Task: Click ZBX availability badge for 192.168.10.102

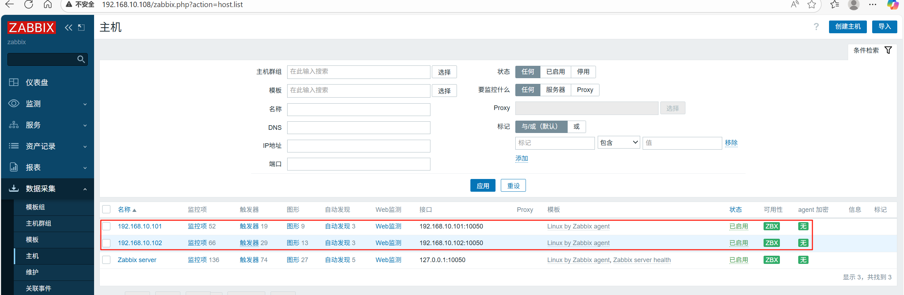Action: pyautogui.click(x=771, y=243)
